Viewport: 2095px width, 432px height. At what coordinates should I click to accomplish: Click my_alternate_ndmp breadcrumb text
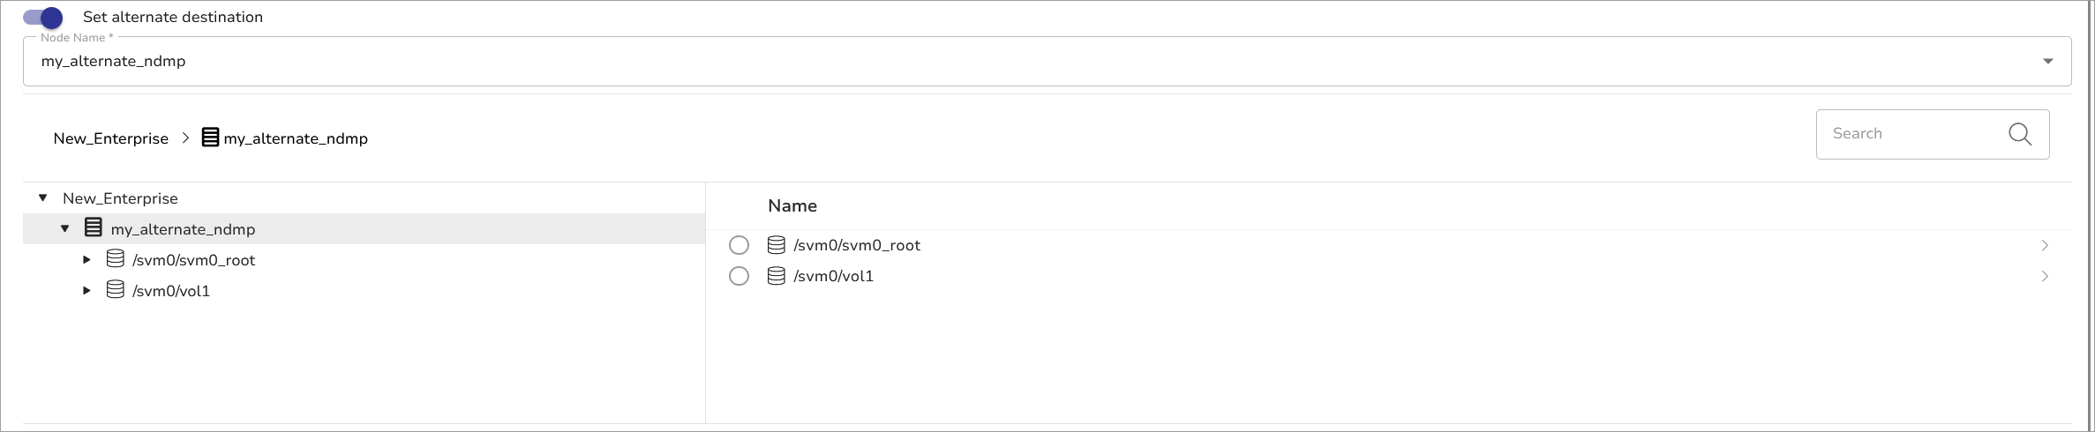pos(296,138)
